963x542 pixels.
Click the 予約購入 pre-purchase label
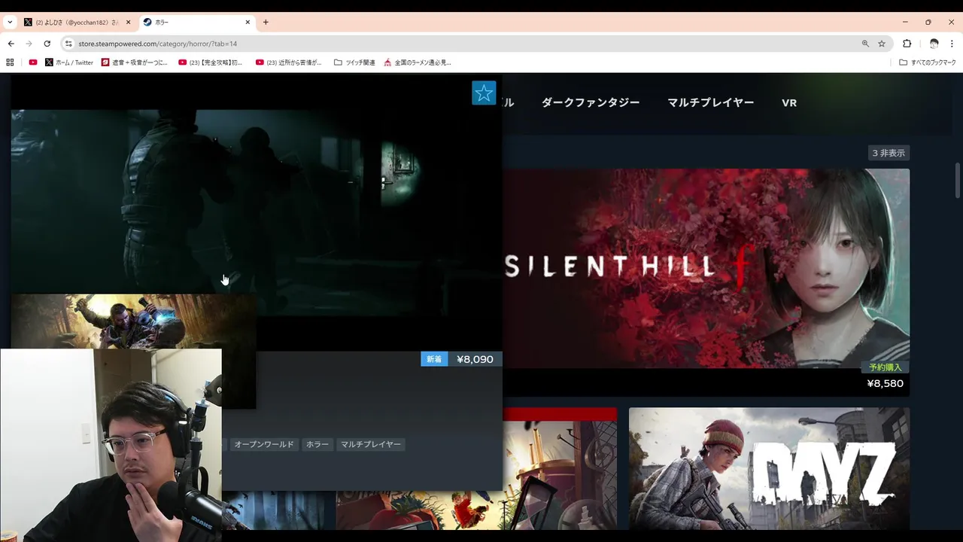tap(885, 367)
